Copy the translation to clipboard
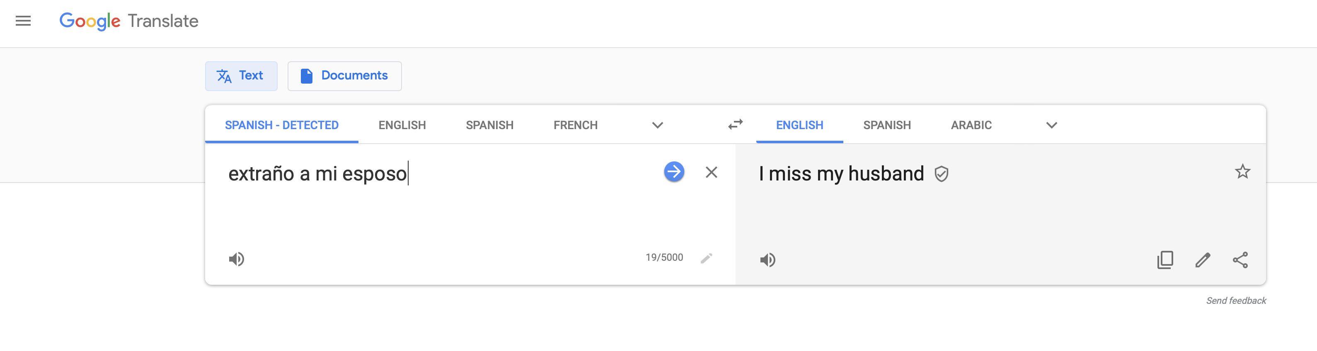This screenshot has height=351, width=1317. click(1165, 260)
